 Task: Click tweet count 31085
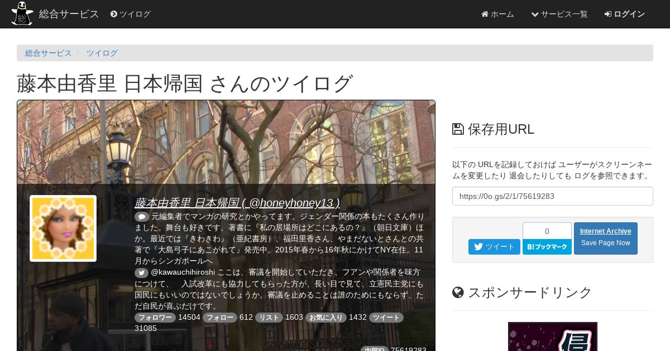(x=146, y=329)
